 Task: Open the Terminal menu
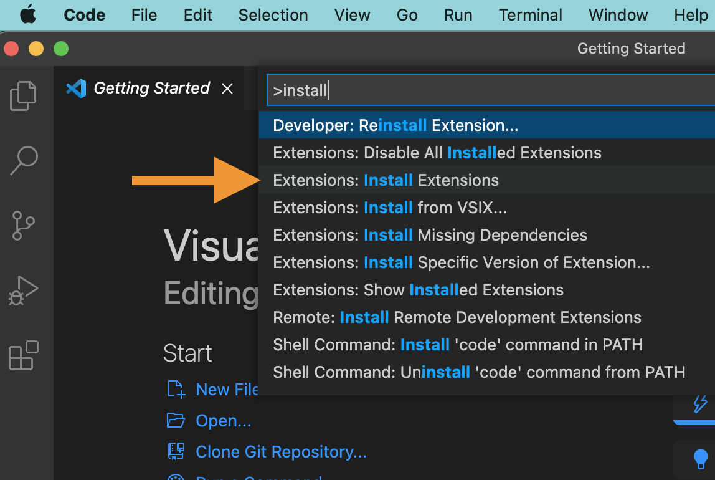(x=530, y=14)
